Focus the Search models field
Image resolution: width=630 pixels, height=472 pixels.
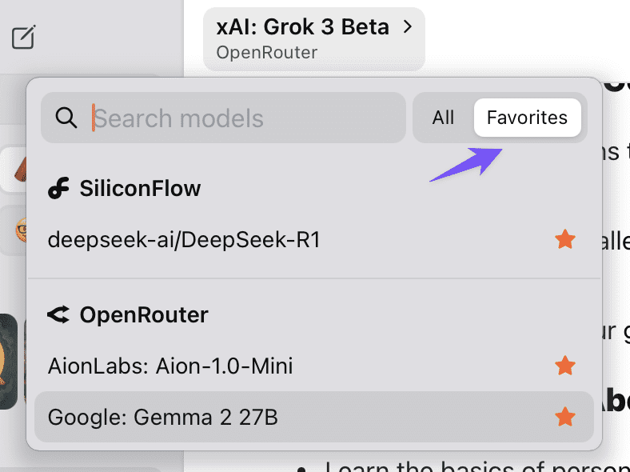pos(223,118)
